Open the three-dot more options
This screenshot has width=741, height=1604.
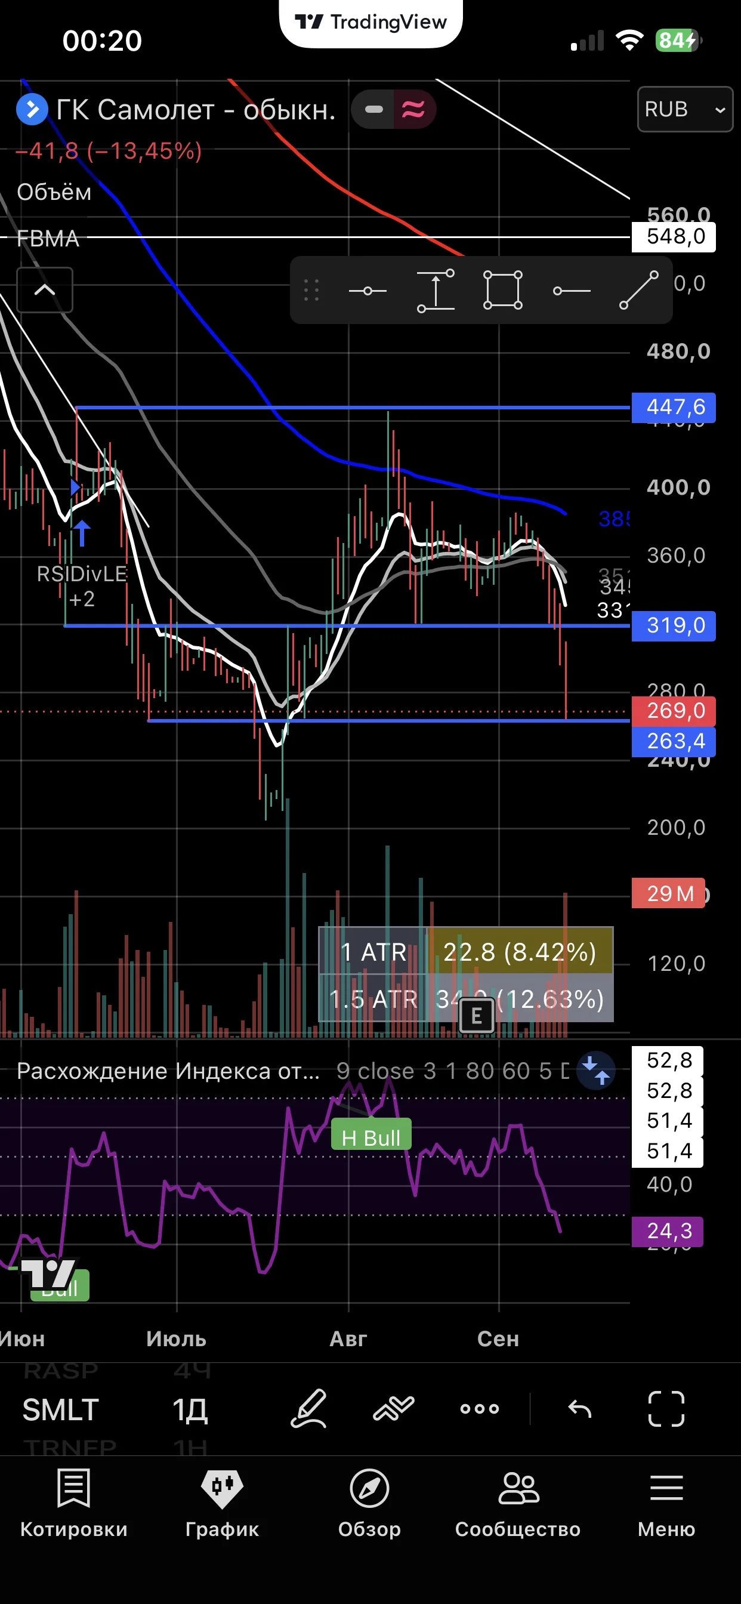(x=480, y=1408)
